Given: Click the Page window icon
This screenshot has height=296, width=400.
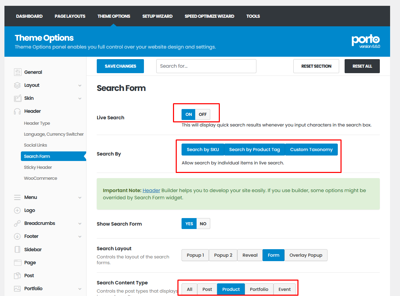Looking at the screenshot, I should [x=17, y=263].
